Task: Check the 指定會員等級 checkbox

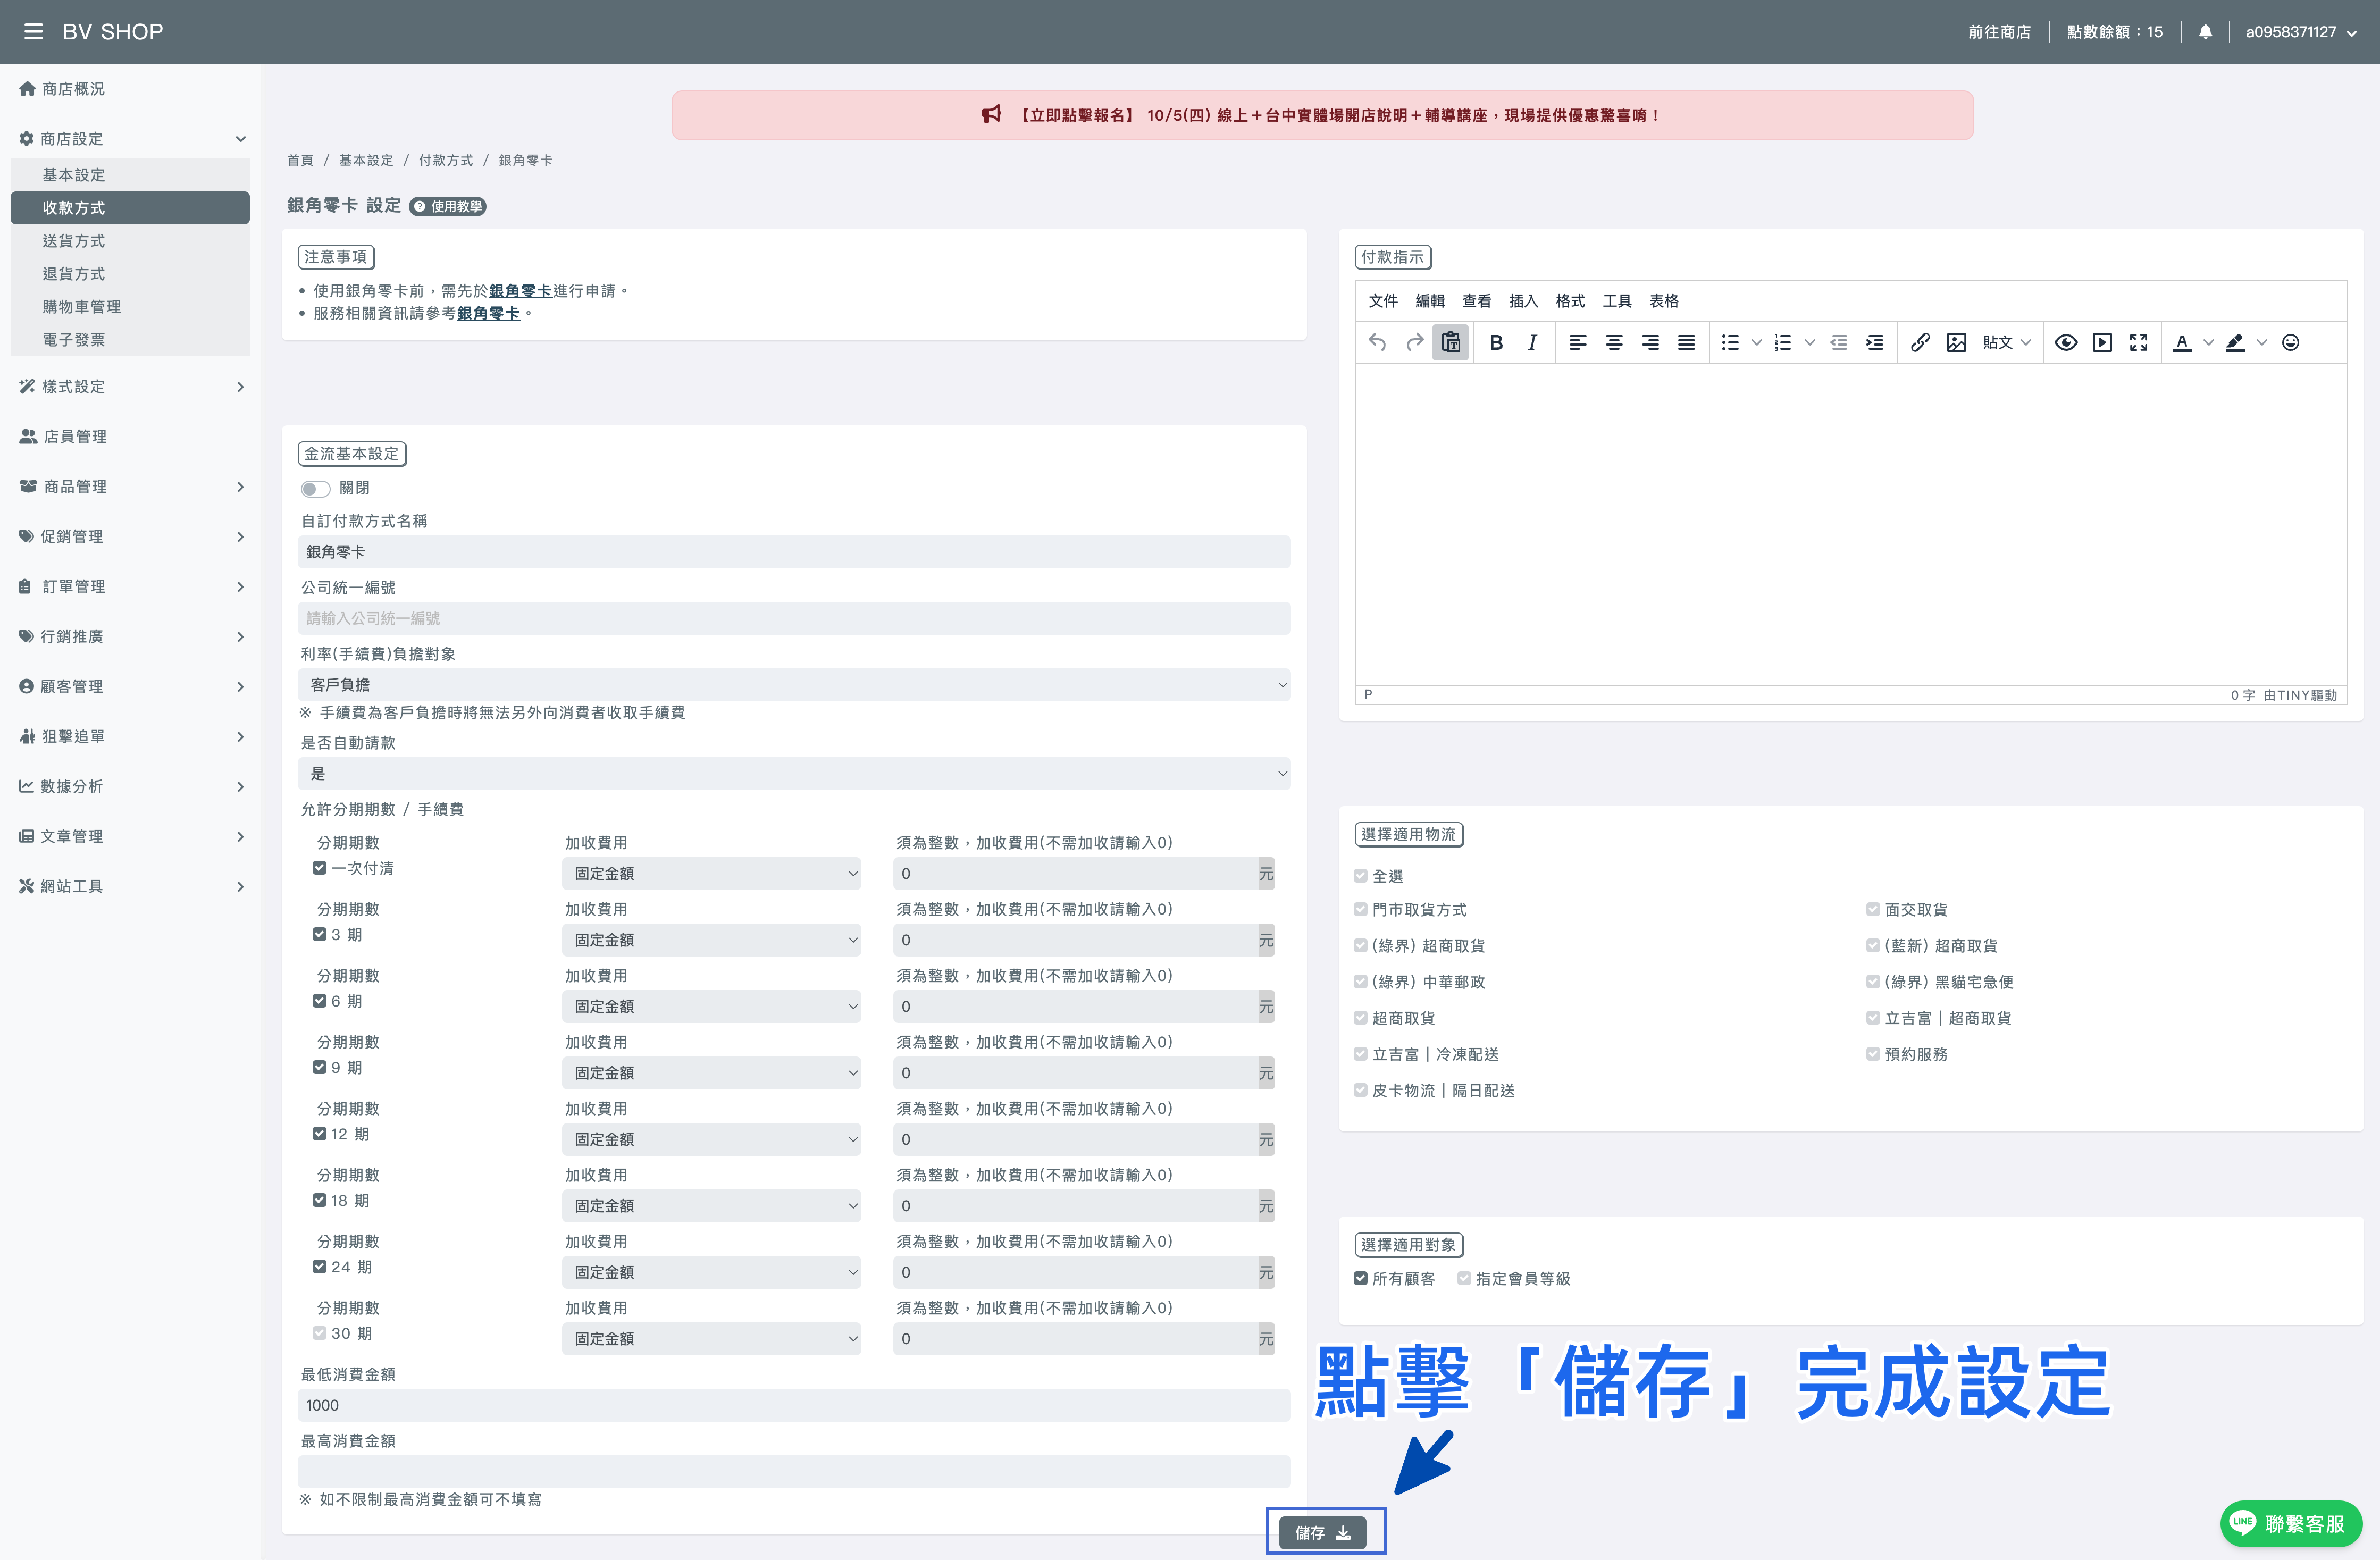Action: click(x=1464, y=1278)
